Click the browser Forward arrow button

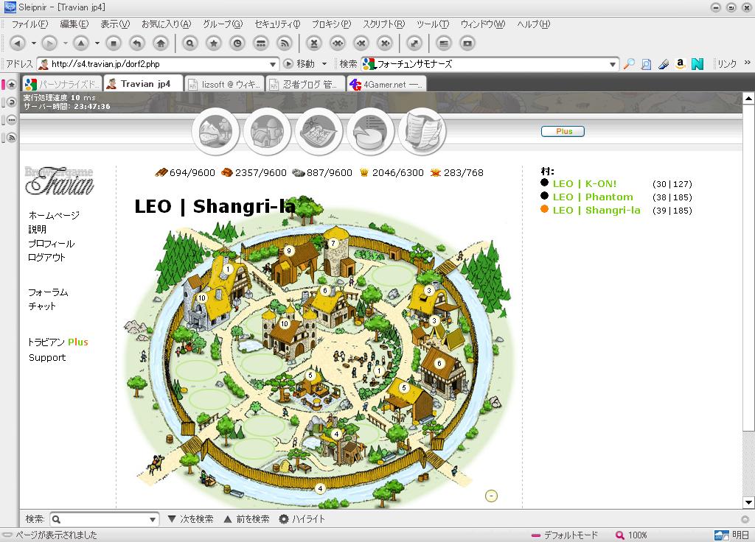click(49, 43)
